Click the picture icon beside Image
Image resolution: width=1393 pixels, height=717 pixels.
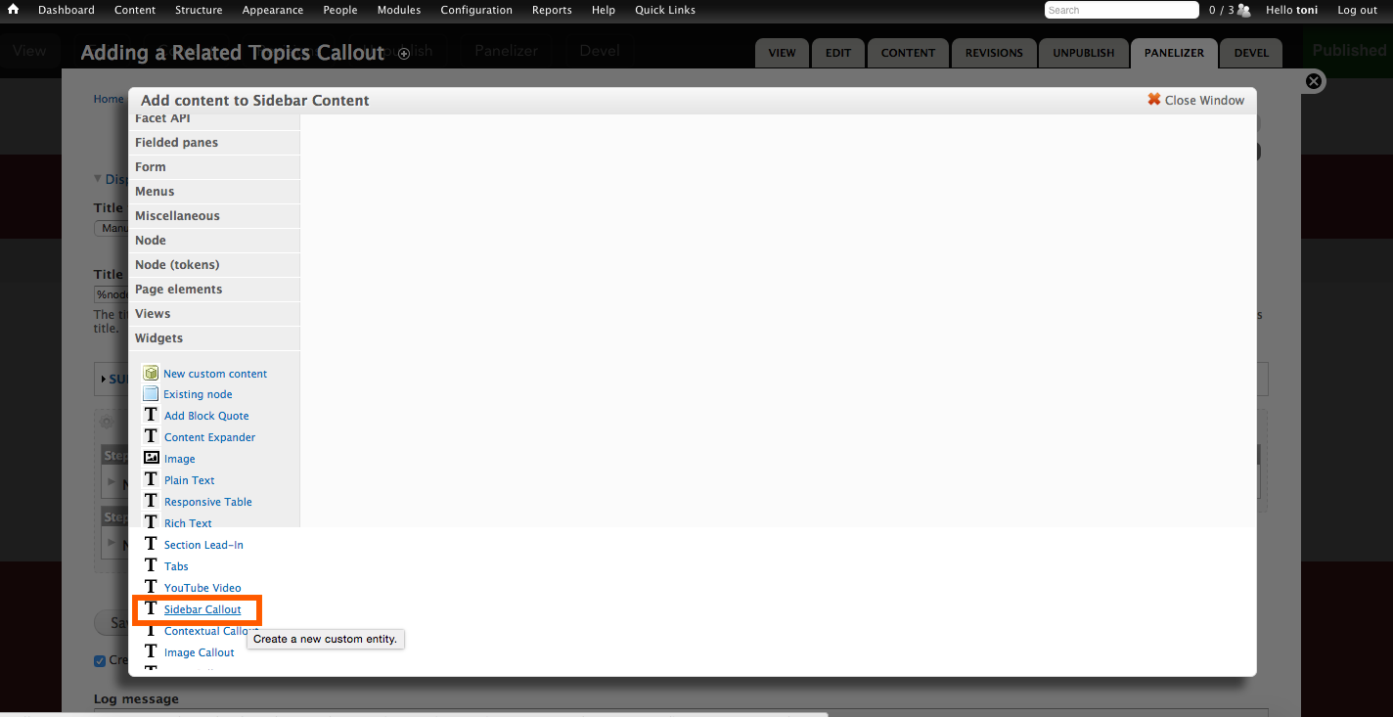click(x=151, y=458)
